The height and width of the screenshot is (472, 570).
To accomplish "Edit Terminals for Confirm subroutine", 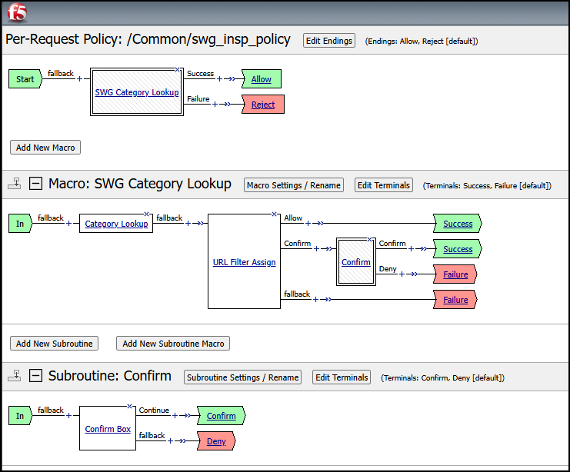I will click(x=342, y=377).
